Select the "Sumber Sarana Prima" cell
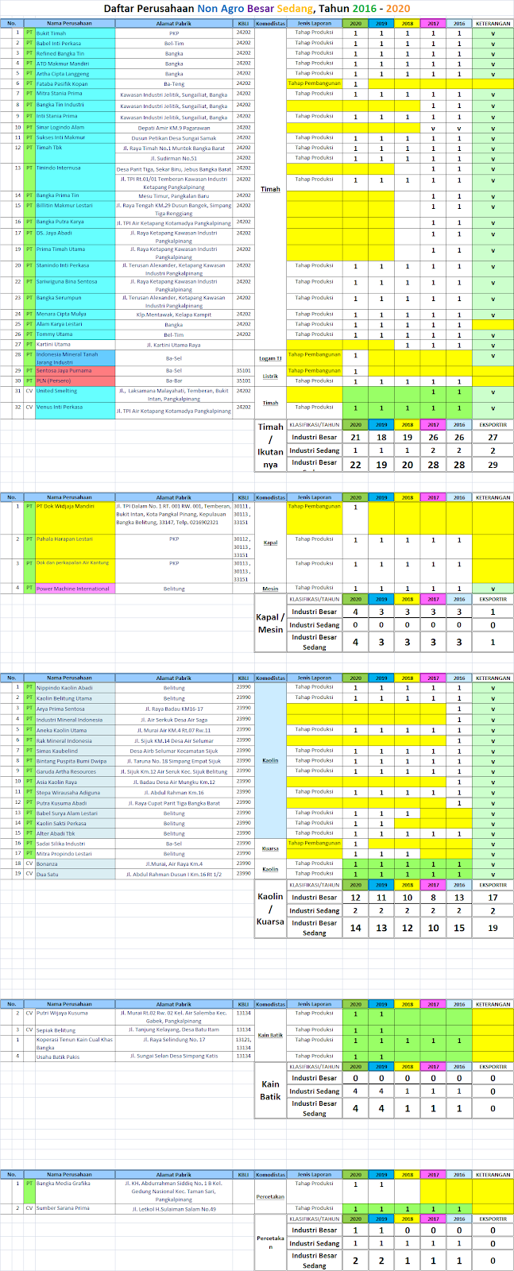The width and height of the screenshot is (514, 1271). pos(75,1208)
